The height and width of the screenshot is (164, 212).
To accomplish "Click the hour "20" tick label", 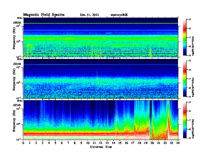I will click(152, 143).
